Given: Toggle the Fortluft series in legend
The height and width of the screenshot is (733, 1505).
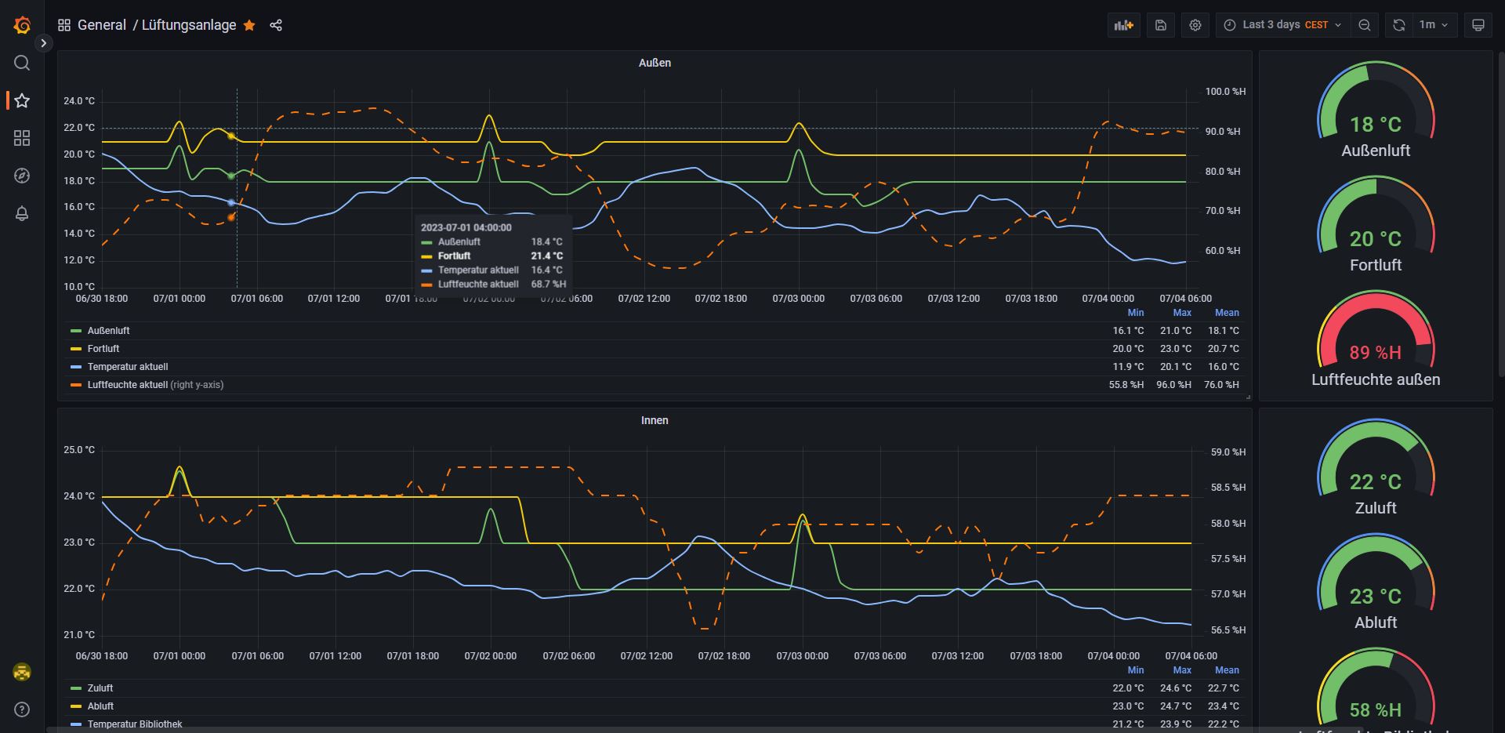Looking at the screenshot, I should point(103,349).
